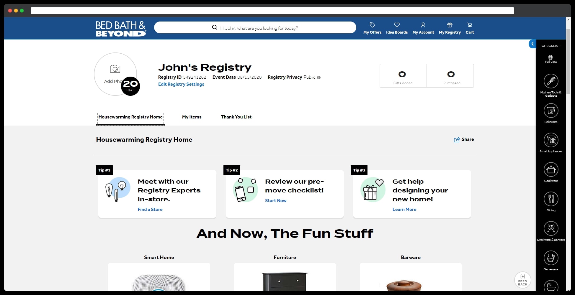
Task: Click the site search field
Action: coord(255,27)
